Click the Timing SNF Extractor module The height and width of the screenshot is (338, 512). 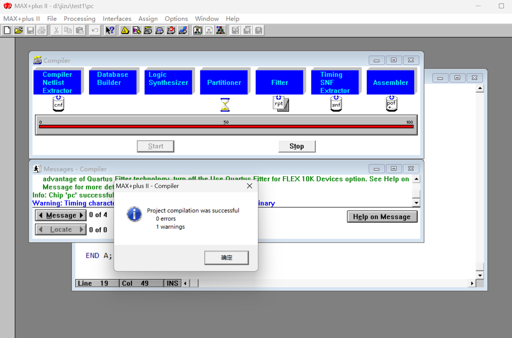pos(335,82)
